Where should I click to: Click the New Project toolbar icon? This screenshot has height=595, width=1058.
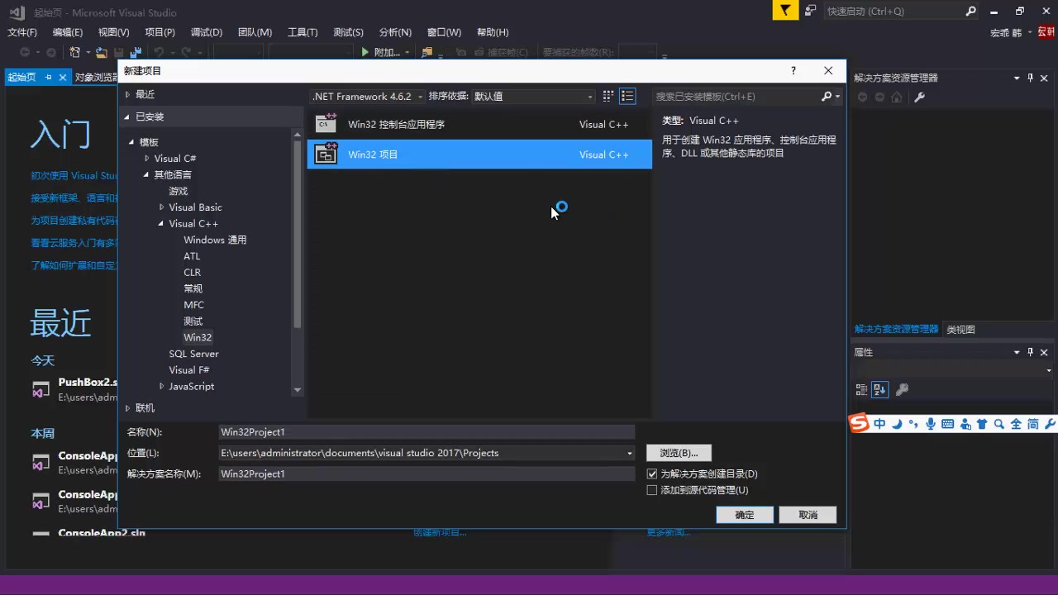75,52
